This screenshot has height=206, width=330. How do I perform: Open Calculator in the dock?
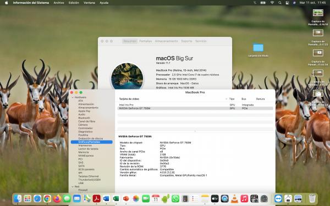(185, 199)
